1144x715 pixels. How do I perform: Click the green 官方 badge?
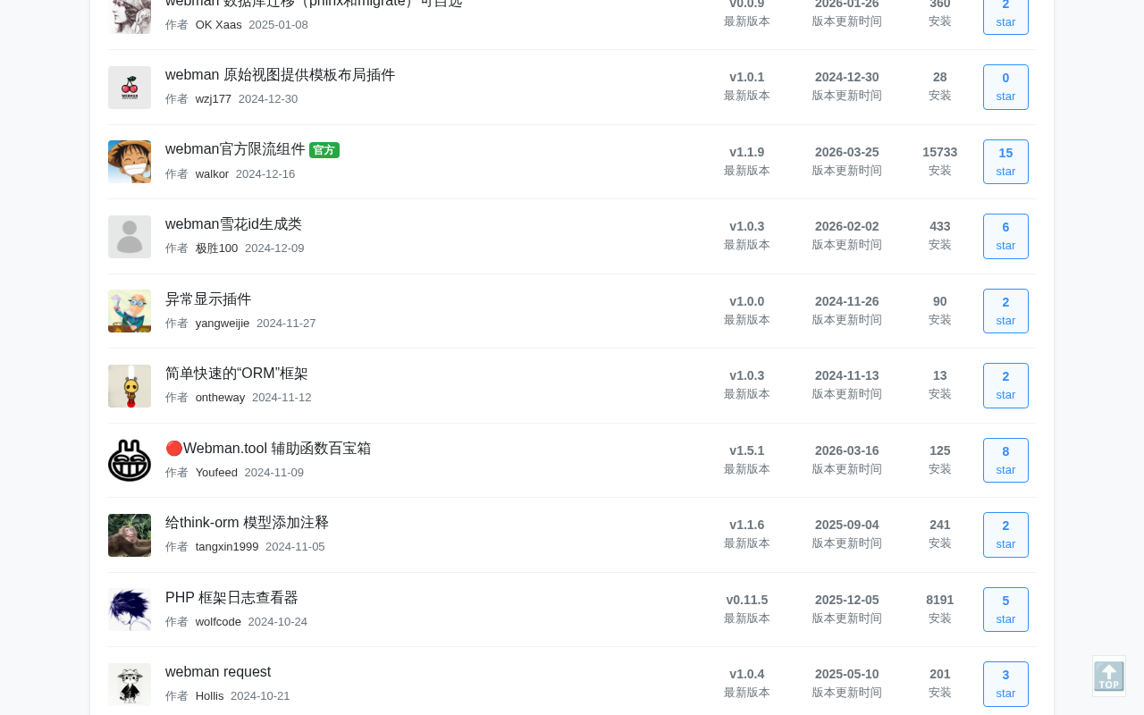(x=324, y=150)
